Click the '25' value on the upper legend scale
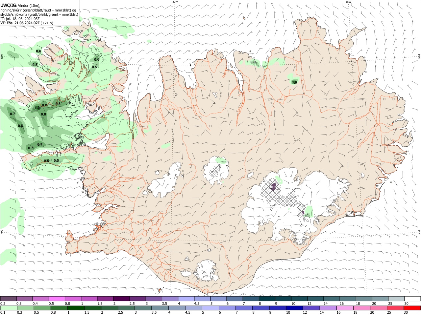Viewport: 421px width, 315px height. coord(390,304)
